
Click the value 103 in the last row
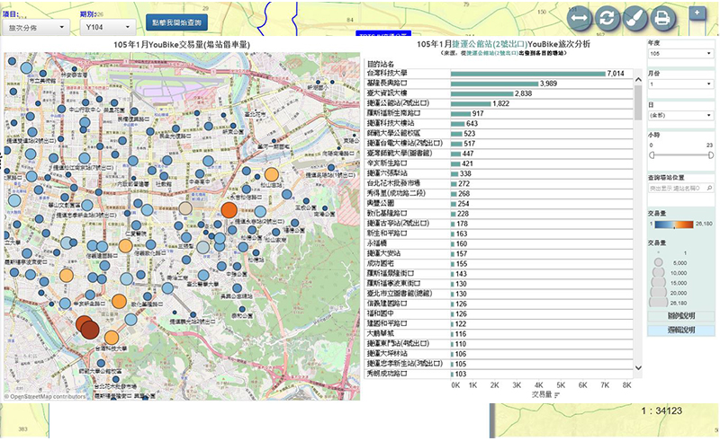[461, 374]
